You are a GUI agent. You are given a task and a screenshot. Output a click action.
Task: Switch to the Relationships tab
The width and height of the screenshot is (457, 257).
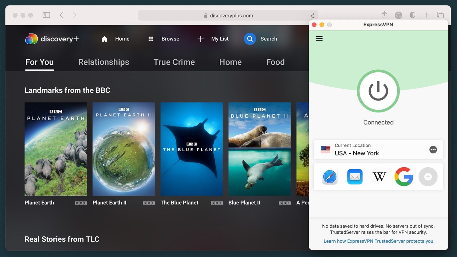point(104,62)
